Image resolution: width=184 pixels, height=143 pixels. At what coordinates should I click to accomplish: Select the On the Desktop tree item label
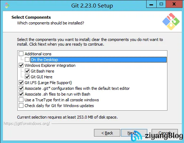[x=44, y=60]
